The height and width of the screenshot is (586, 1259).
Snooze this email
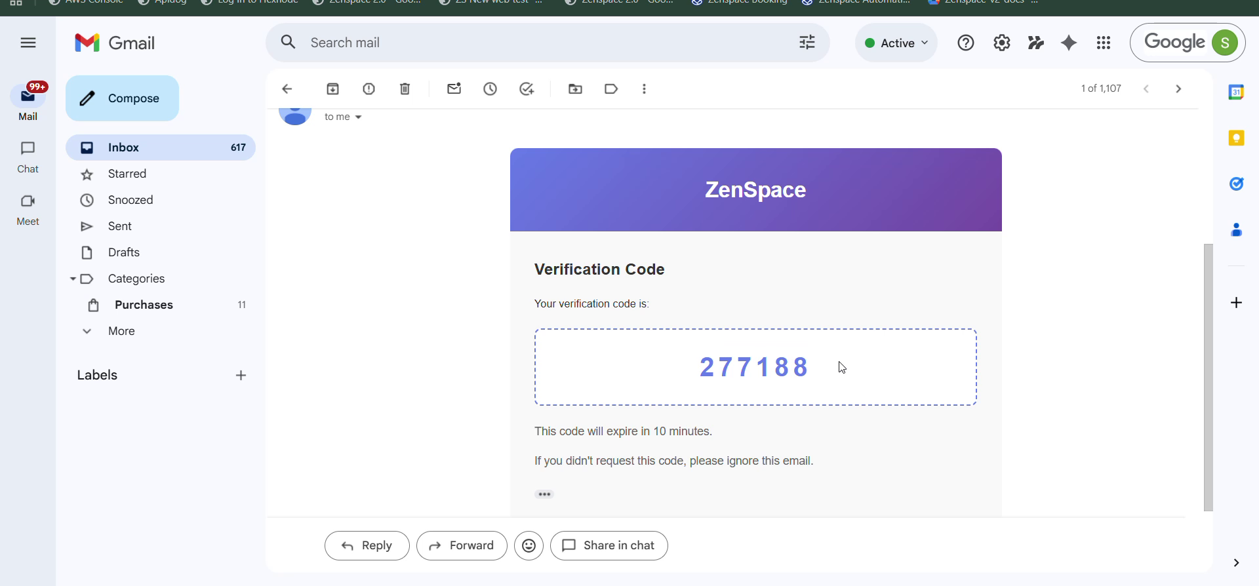(x=490, y=88)
